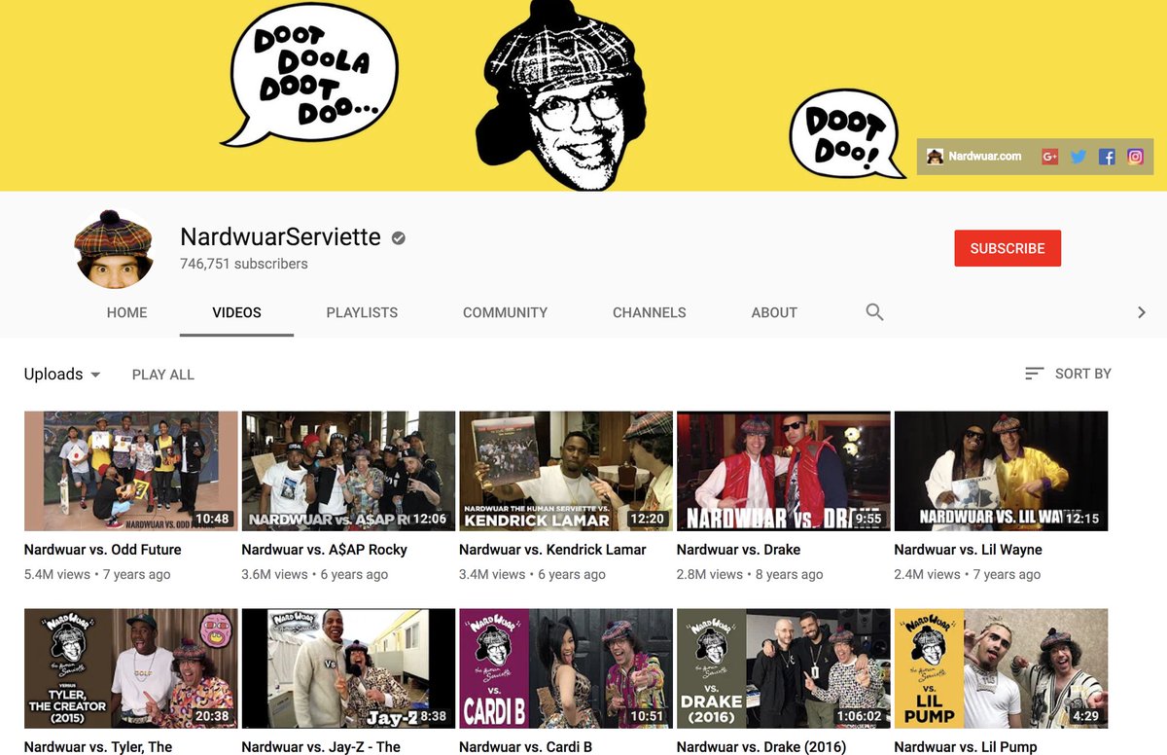Viewport: 1167px width, 755px height.
Task: Open the SORT BY menu
Action: coord(1069,374)
